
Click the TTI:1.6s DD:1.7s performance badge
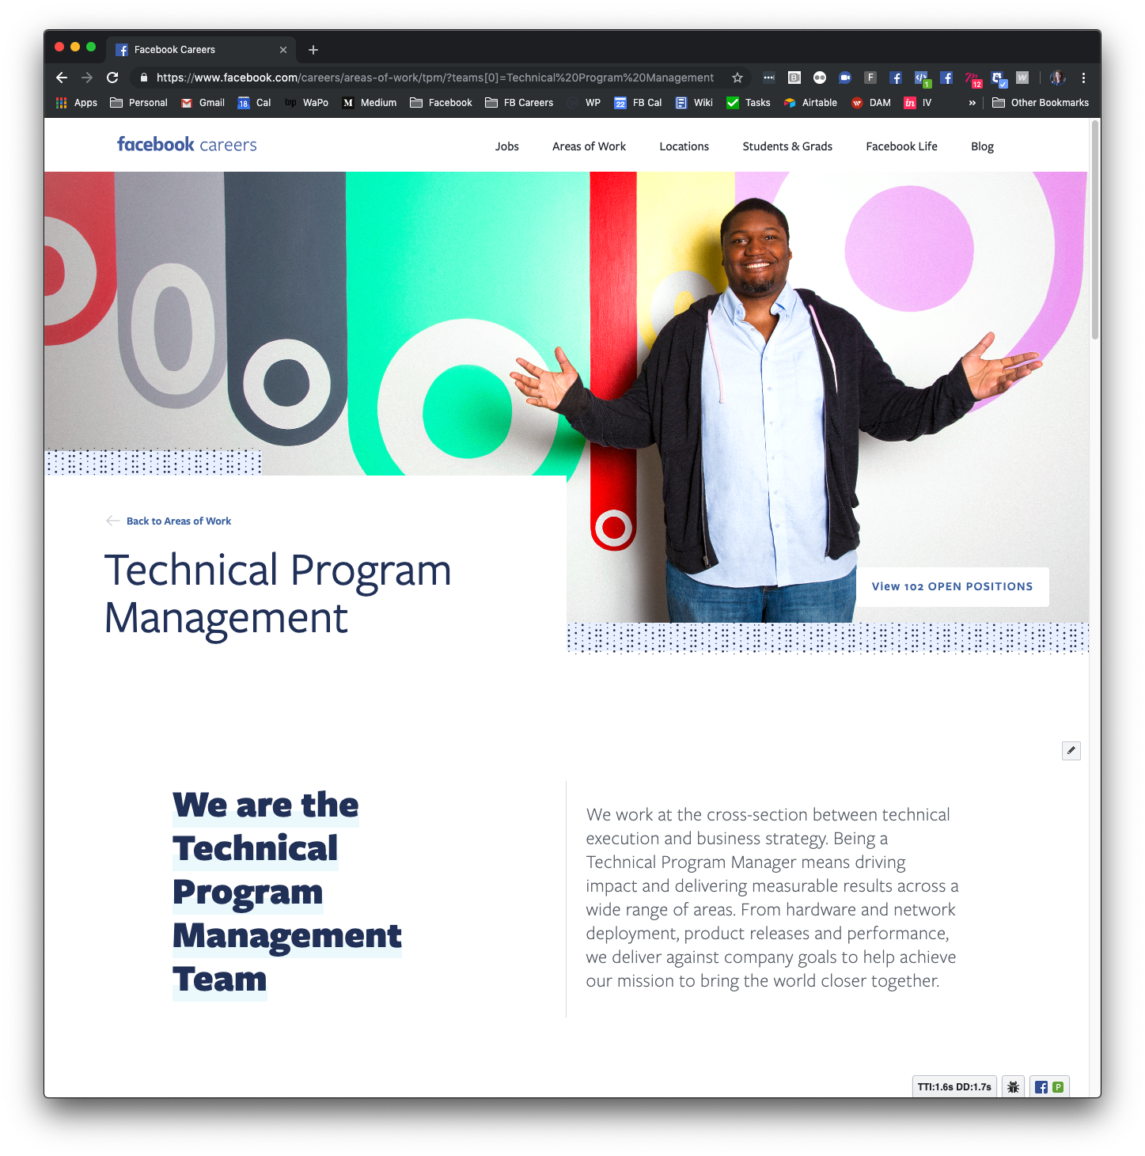coord(954,1086)
